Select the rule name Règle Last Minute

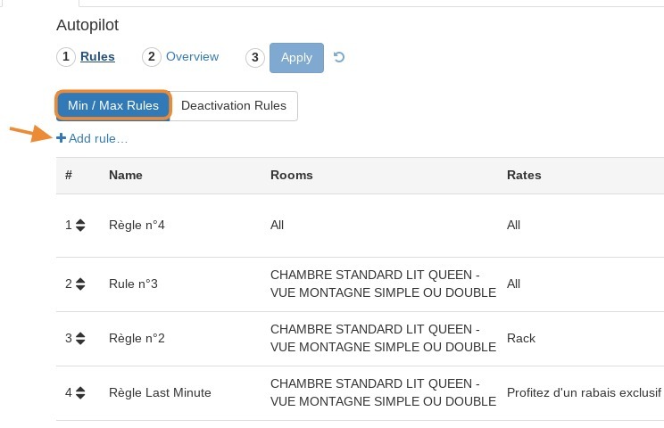point(160,393)
